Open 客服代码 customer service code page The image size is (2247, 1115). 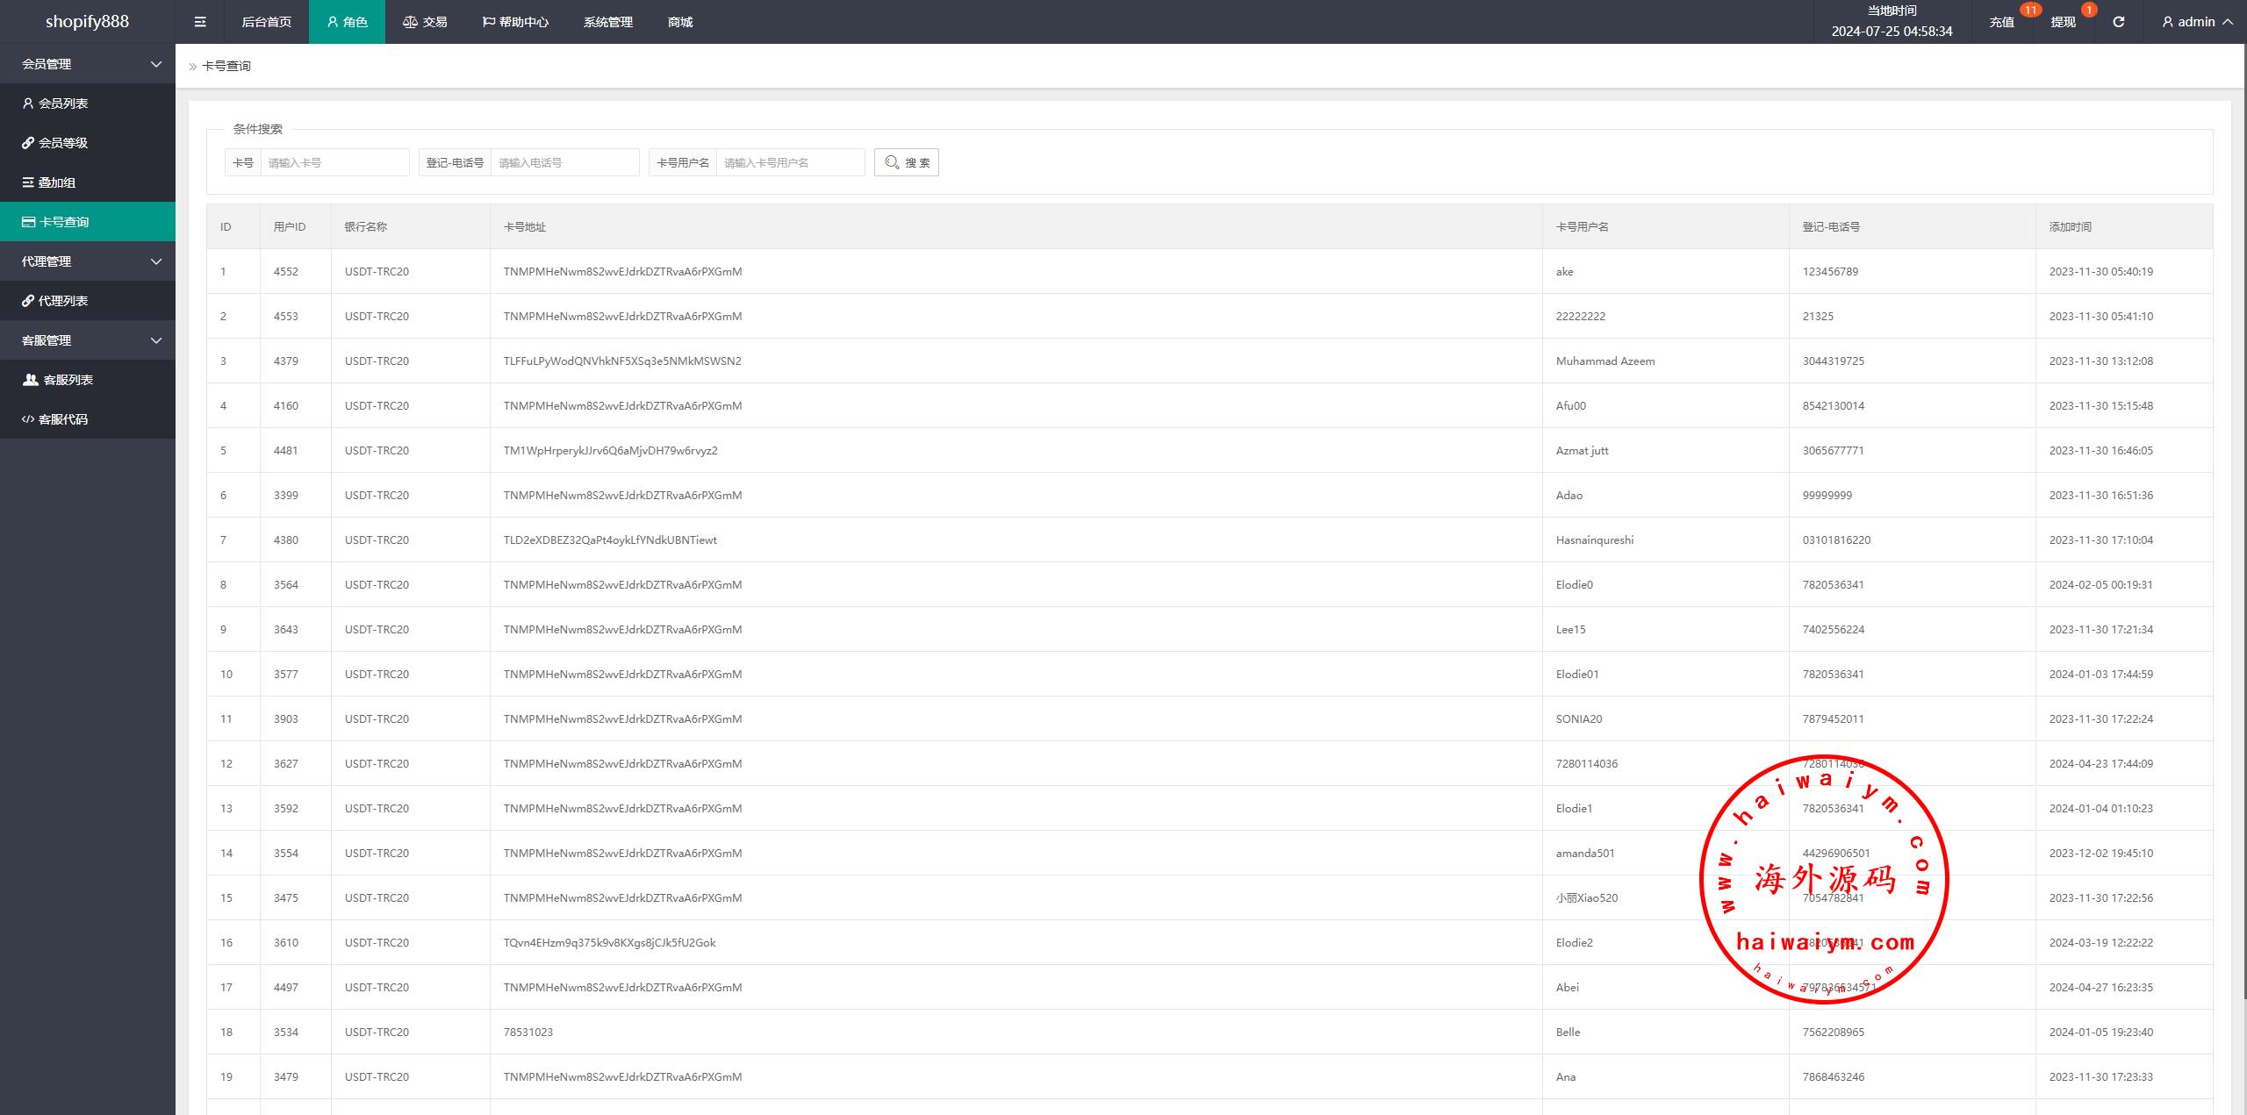[x=63, y=419]
